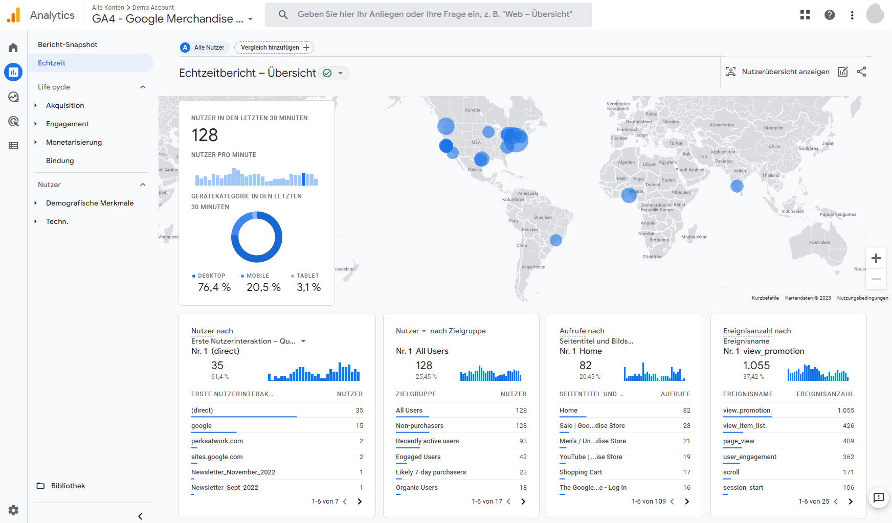
Task: Select the Reports icon in left rail
Action: pyautogui.click(x=13, y=72)
